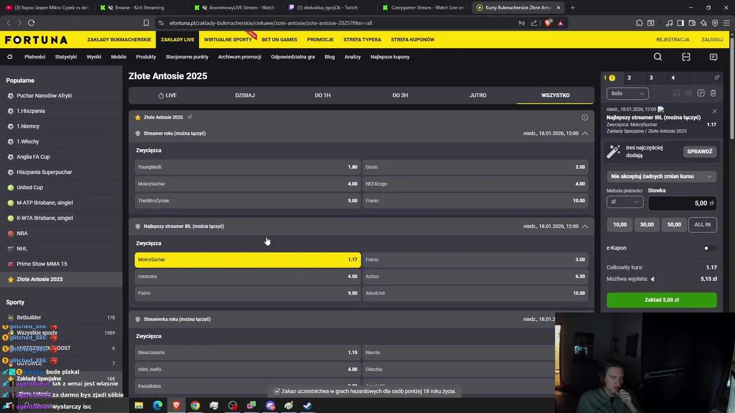Pin the Złote Antosie 2025 league

pos(190,117)
